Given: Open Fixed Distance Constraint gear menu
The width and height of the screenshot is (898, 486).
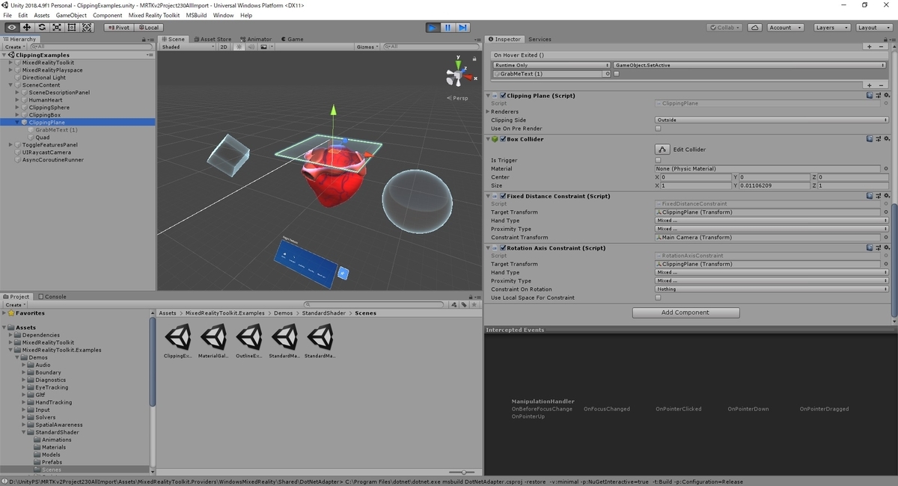Looking at the screenshot, I should click(x=887, y=196).
